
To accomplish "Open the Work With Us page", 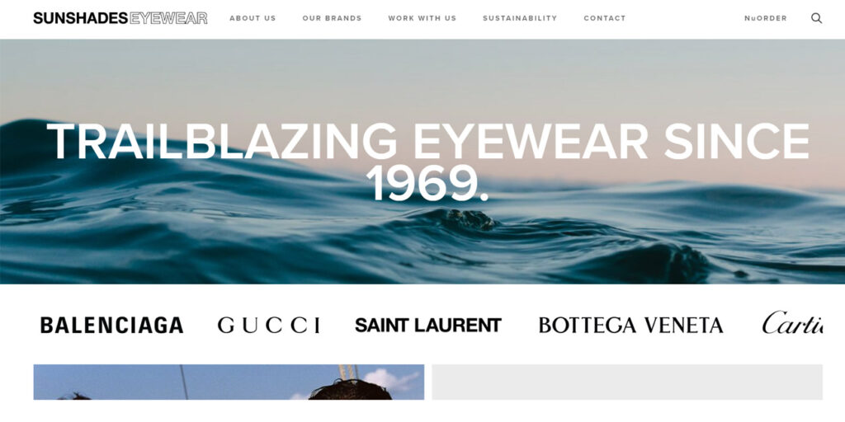I will click(x=422, y=18).
